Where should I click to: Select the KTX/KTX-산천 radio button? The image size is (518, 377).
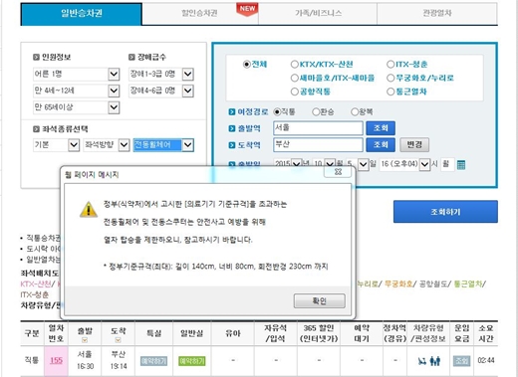294,65
